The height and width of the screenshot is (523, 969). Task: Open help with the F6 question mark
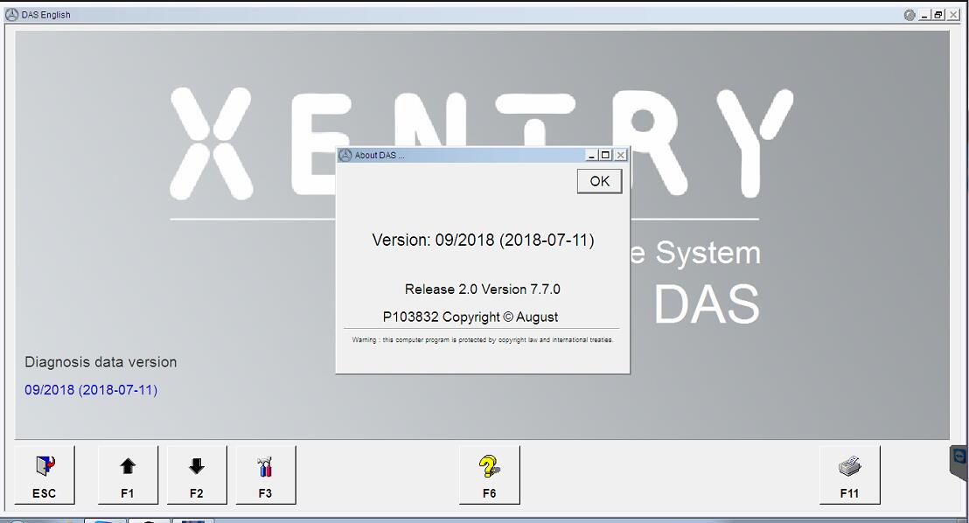[489, 475]
